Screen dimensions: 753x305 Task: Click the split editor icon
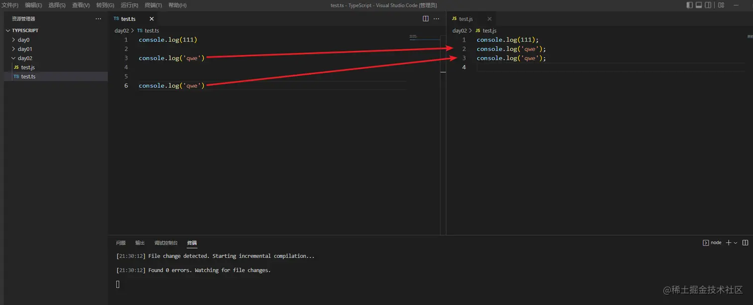[426, 19]
